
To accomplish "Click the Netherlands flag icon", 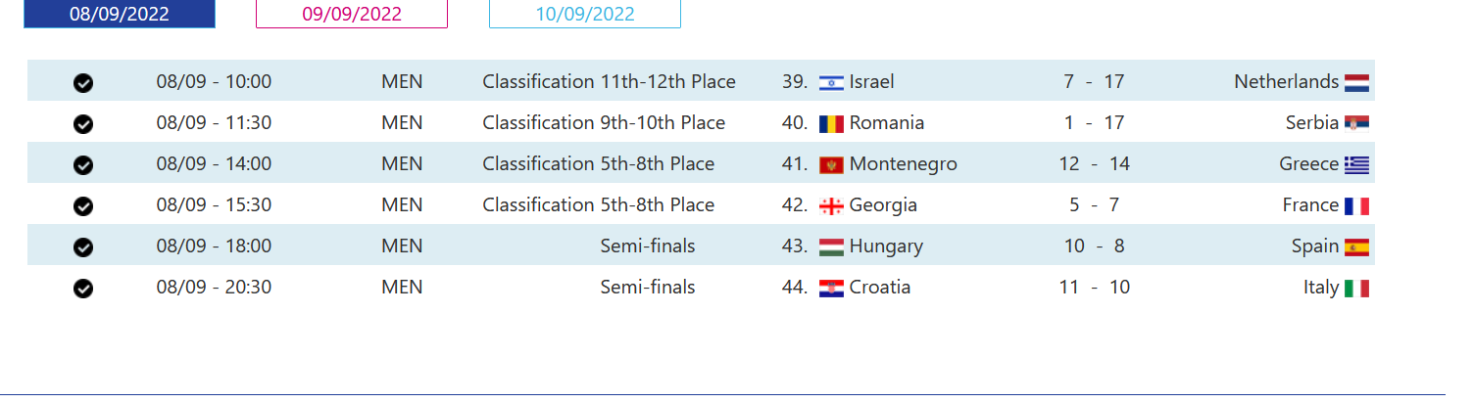I will click(x=1356, y=82).
